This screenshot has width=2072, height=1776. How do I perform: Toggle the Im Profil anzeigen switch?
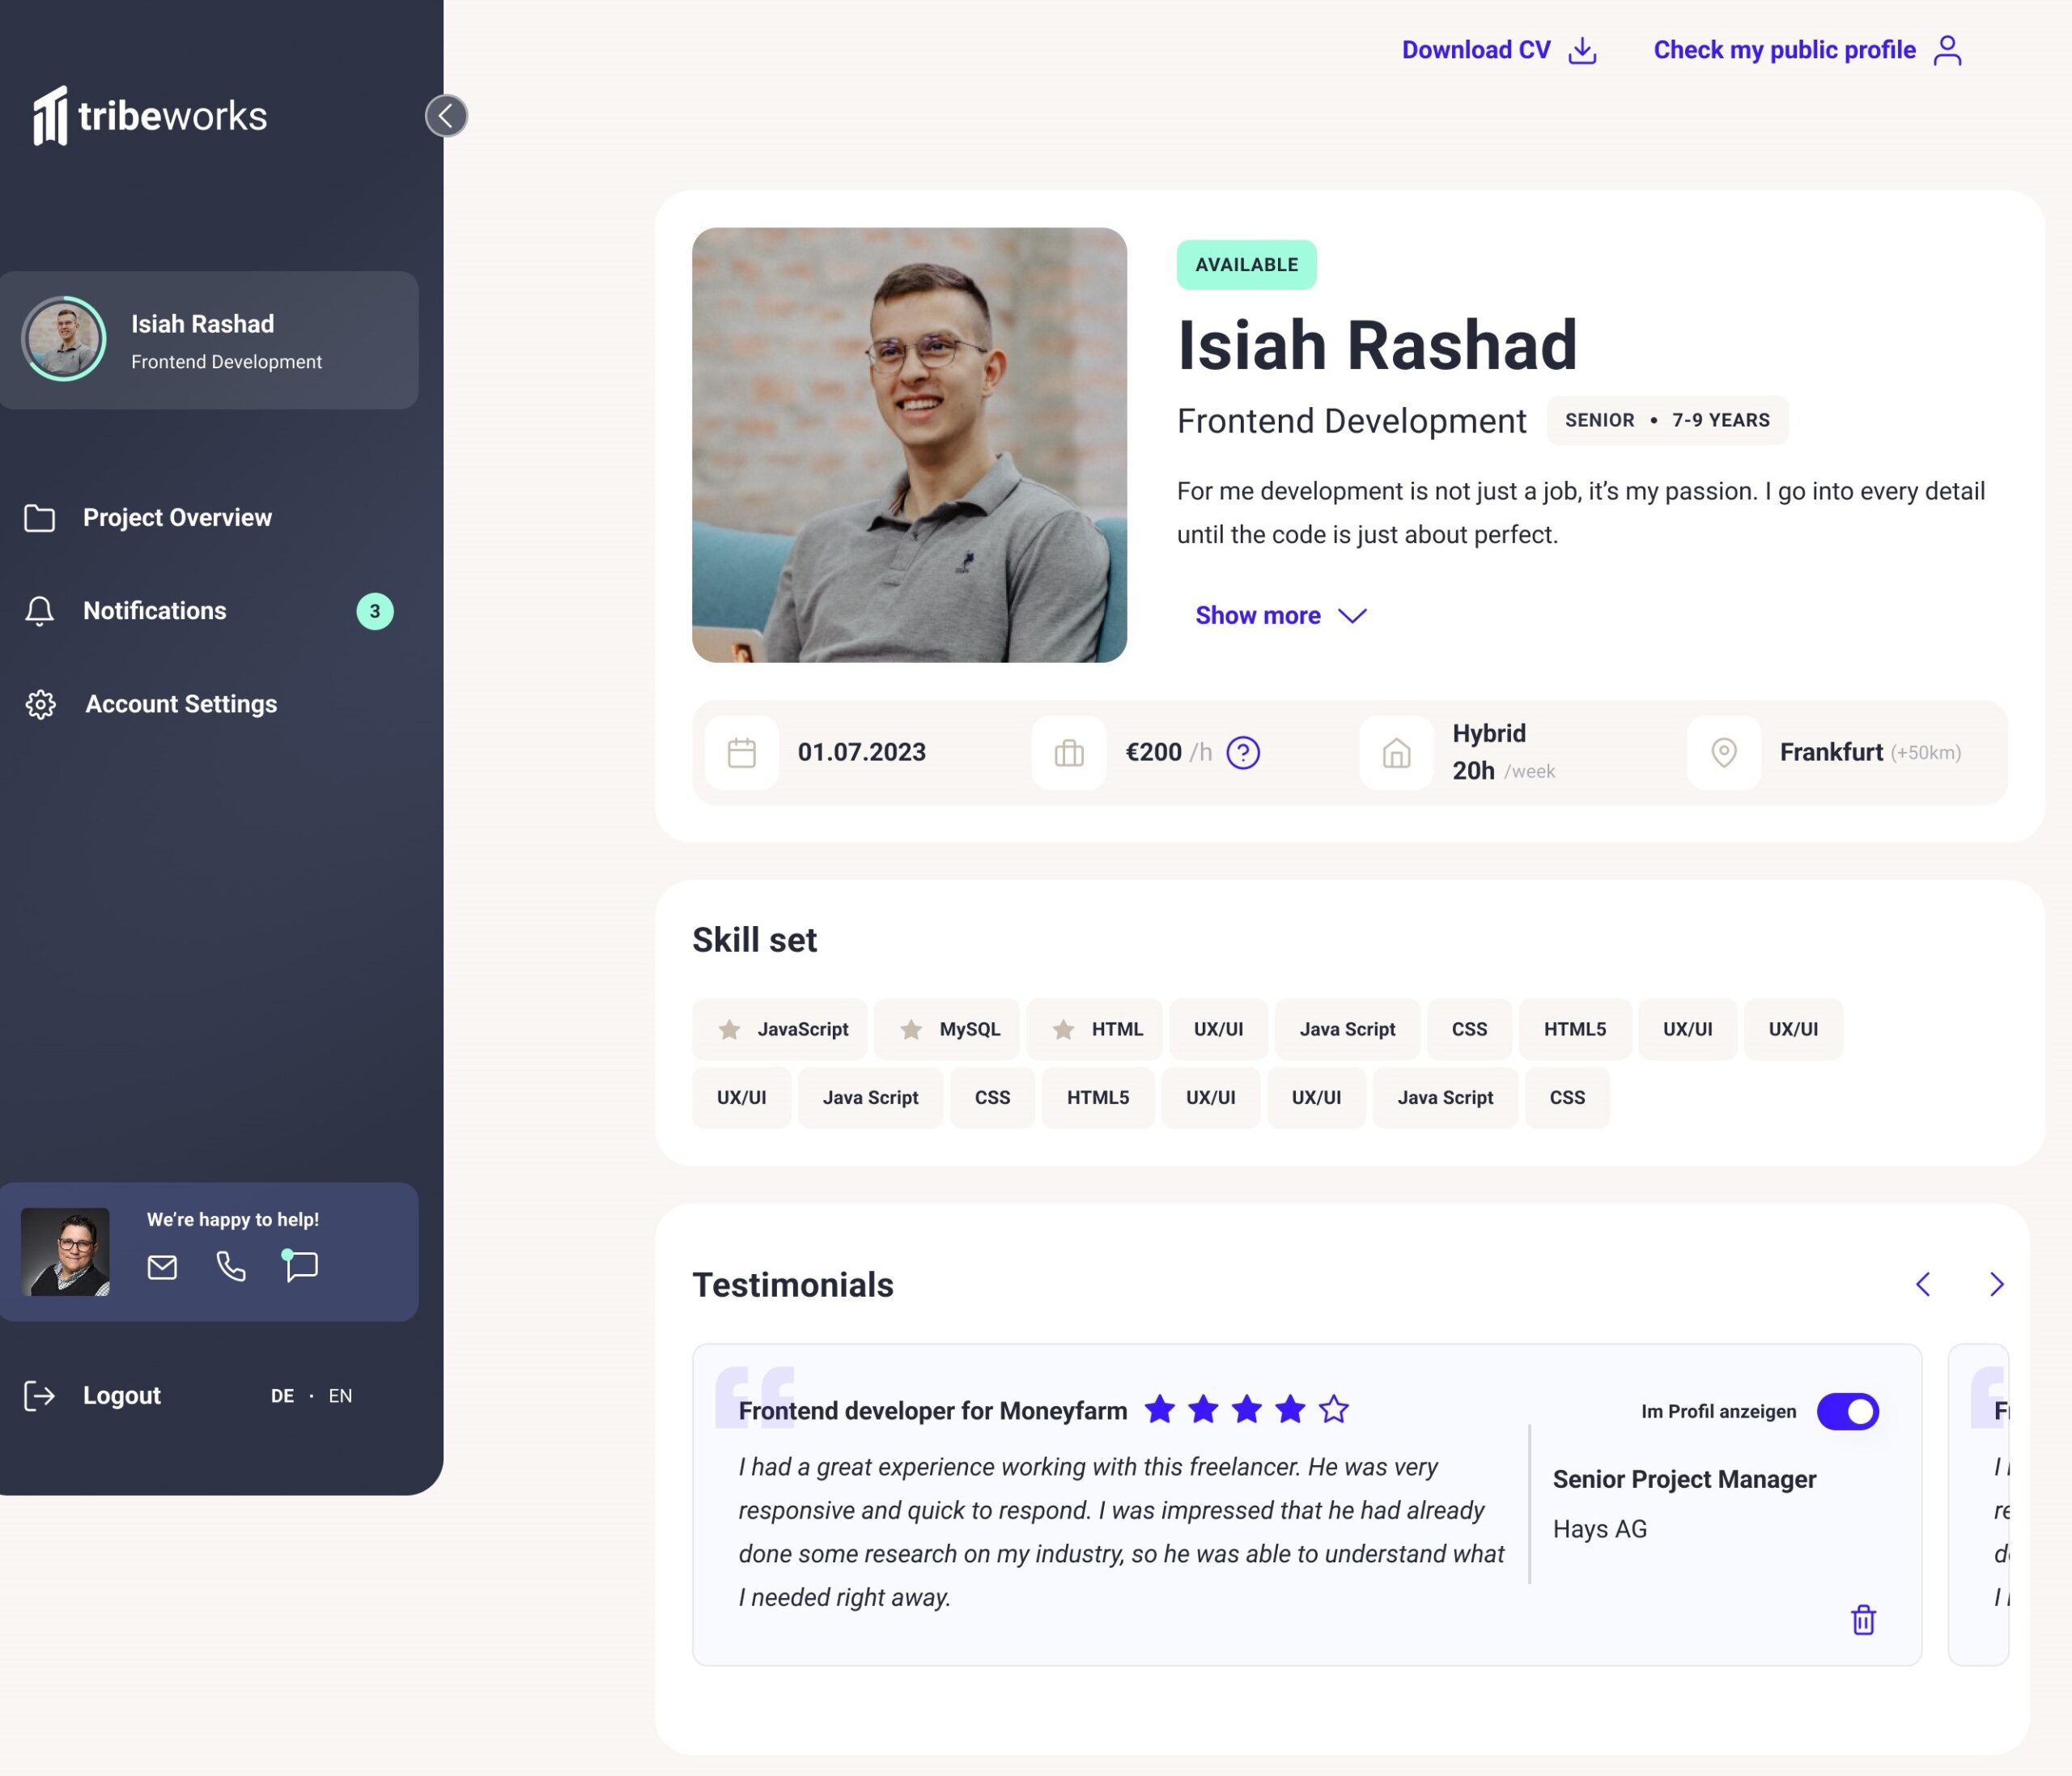[1848, 1412]
